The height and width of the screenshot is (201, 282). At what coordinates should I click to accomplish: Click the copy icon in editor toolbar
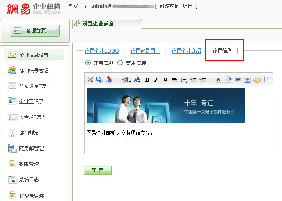pos(99,80)
